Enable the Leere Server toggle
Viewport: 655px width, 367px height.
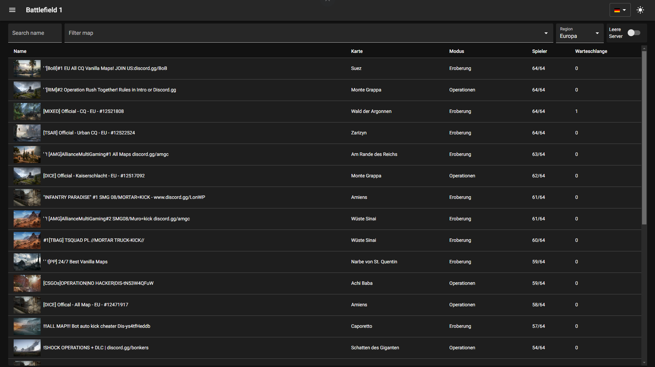click(633, 33)
